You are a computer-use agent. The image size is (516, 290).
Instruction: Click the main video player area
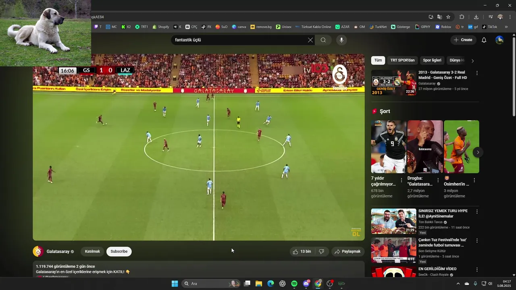click(199, 147)
